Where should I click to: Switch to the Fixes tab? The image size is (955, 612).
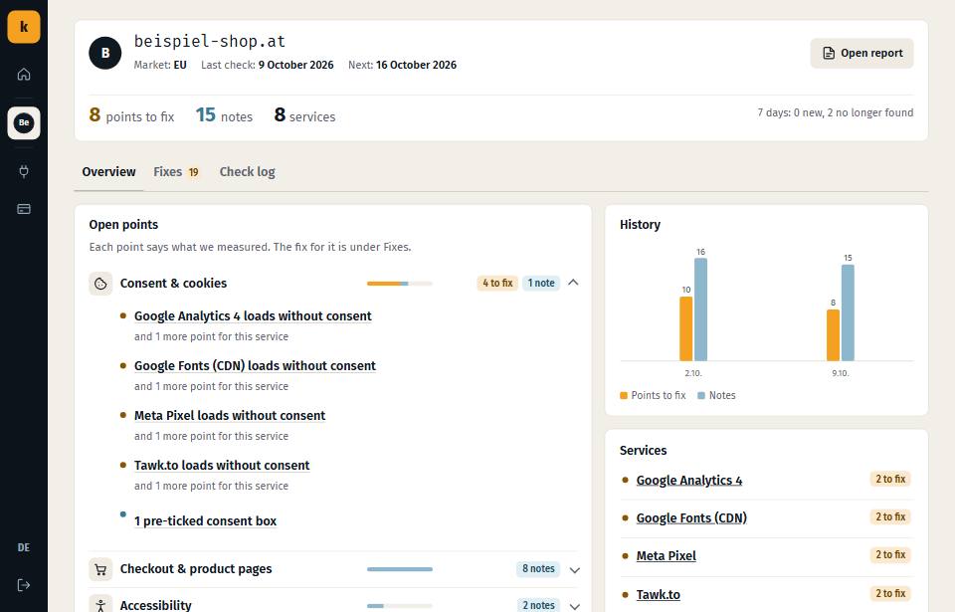tap(176, 172)
